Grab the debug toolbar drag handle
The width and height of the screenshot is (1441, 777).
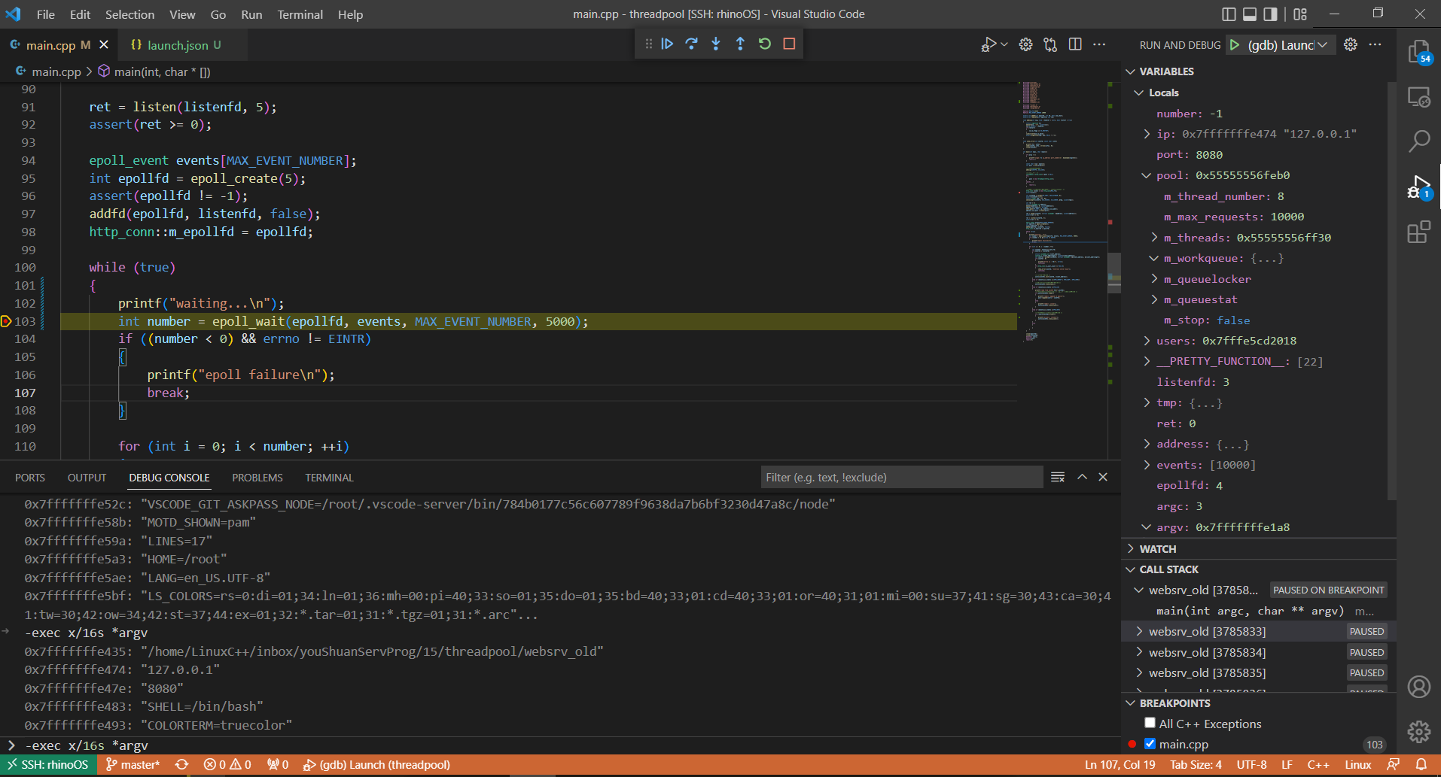[x=648, y=44]
